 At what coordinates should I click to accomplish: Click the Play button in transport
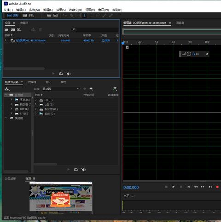(174, 187)
